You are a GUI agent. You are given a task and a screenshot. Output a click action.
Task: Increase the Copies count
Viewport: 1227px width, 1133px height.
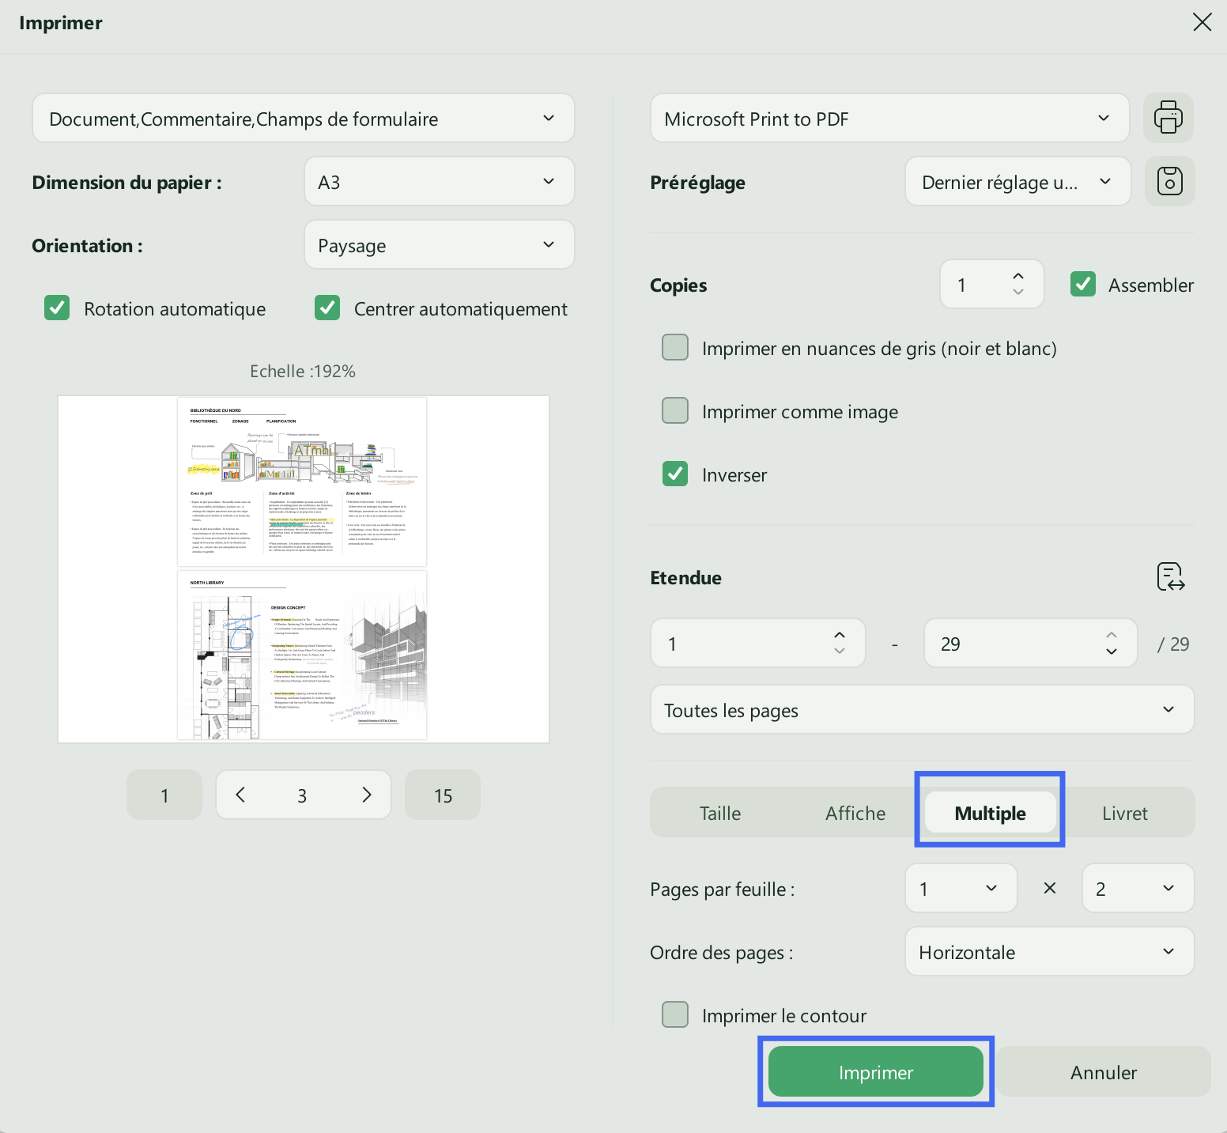pos(1018,276)
